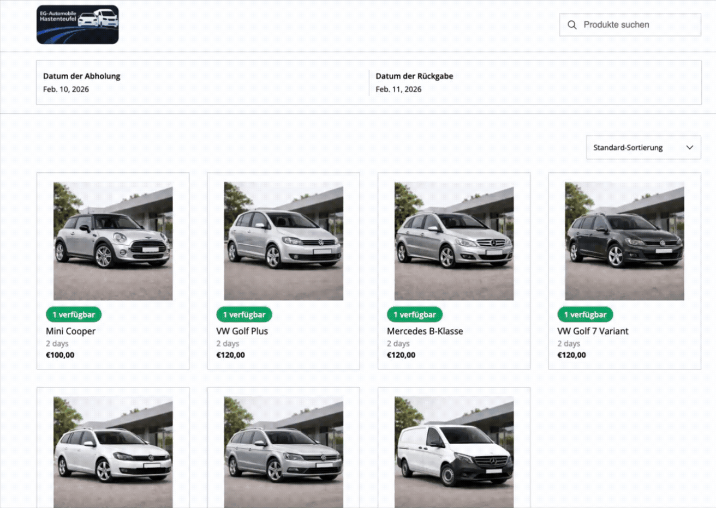Click the Mini Cooper car photo
Viewport: 716px width, 508px height.
pos(113,241)
